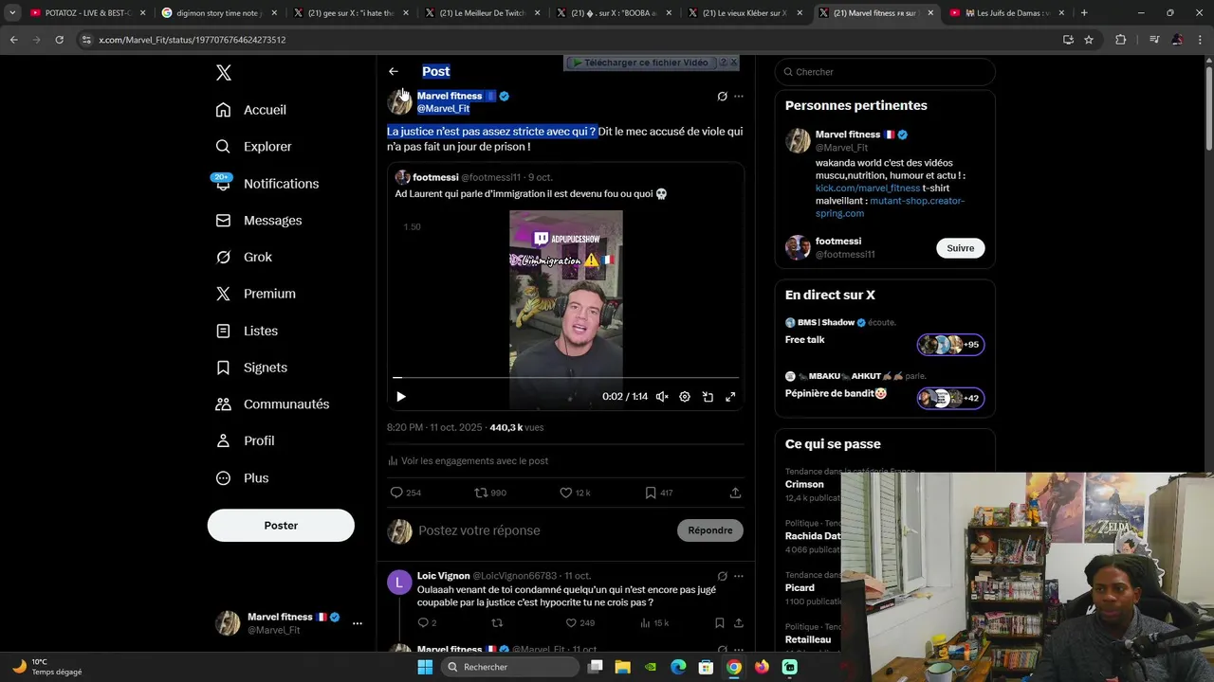Reload the current page
Viewport: 1214px width, 682px height.
(59, 40)
